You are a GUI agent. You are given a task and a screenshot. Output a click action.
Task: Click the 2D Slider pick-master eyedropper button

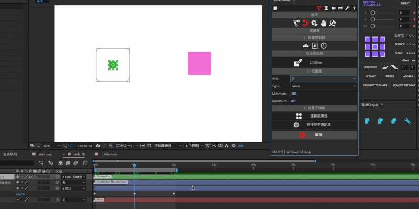315,63
